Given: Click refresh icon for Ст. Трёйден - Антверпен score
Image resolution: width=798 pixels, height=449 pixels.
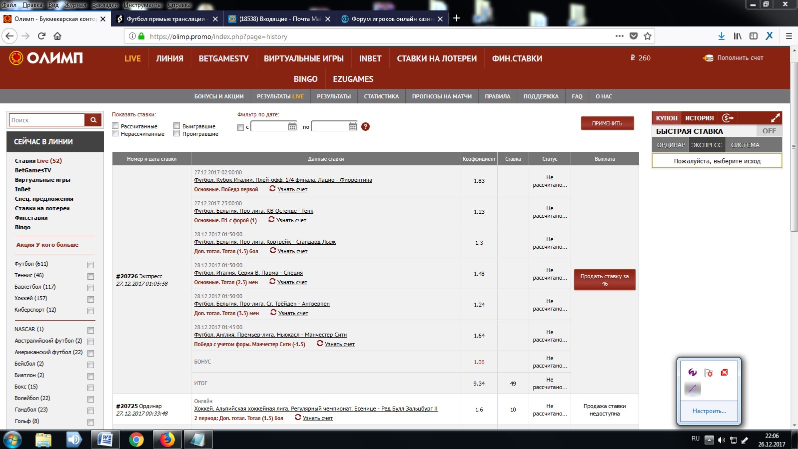Looking at the screenshot, I should [273, 313].
